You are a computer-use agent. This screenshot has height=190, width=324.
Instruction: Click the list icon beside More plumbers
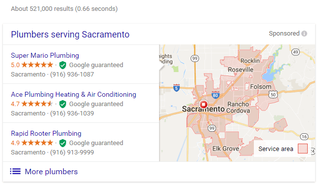click(15, 171)
